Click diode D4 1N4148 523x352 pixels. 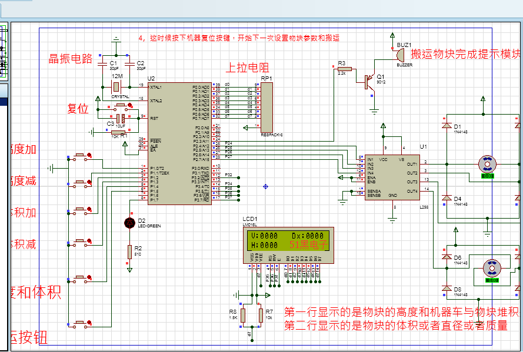[447, 197]
